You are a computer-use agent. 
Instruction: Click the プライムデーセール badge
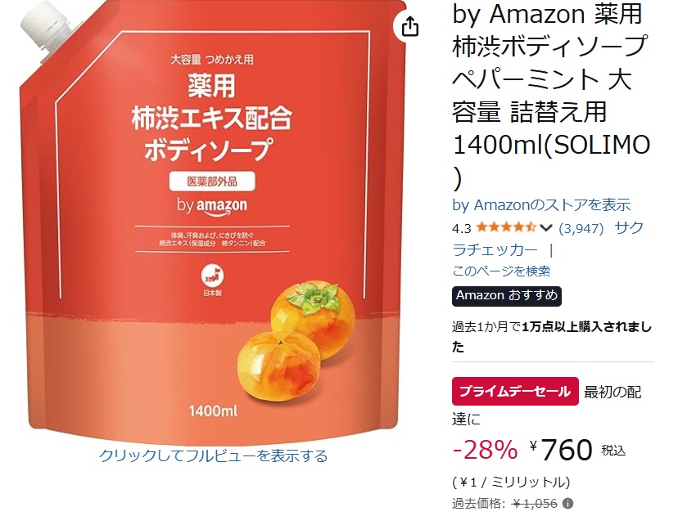click(515, 391)
